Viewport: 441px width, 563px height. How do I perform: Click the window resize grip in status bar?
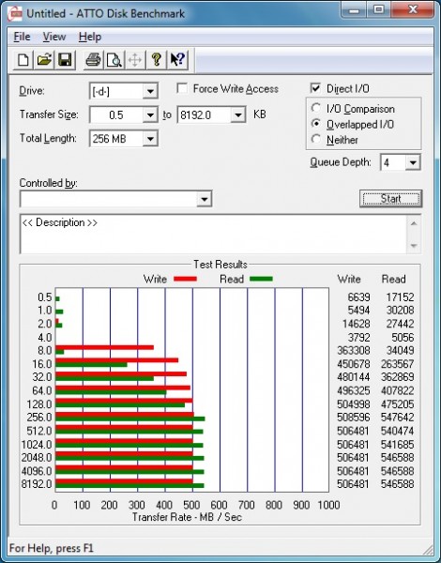427,549
